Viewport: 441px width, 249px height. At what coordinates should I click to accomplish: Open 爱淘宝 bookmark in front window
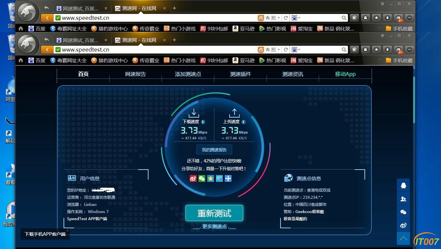click(302, 60)
